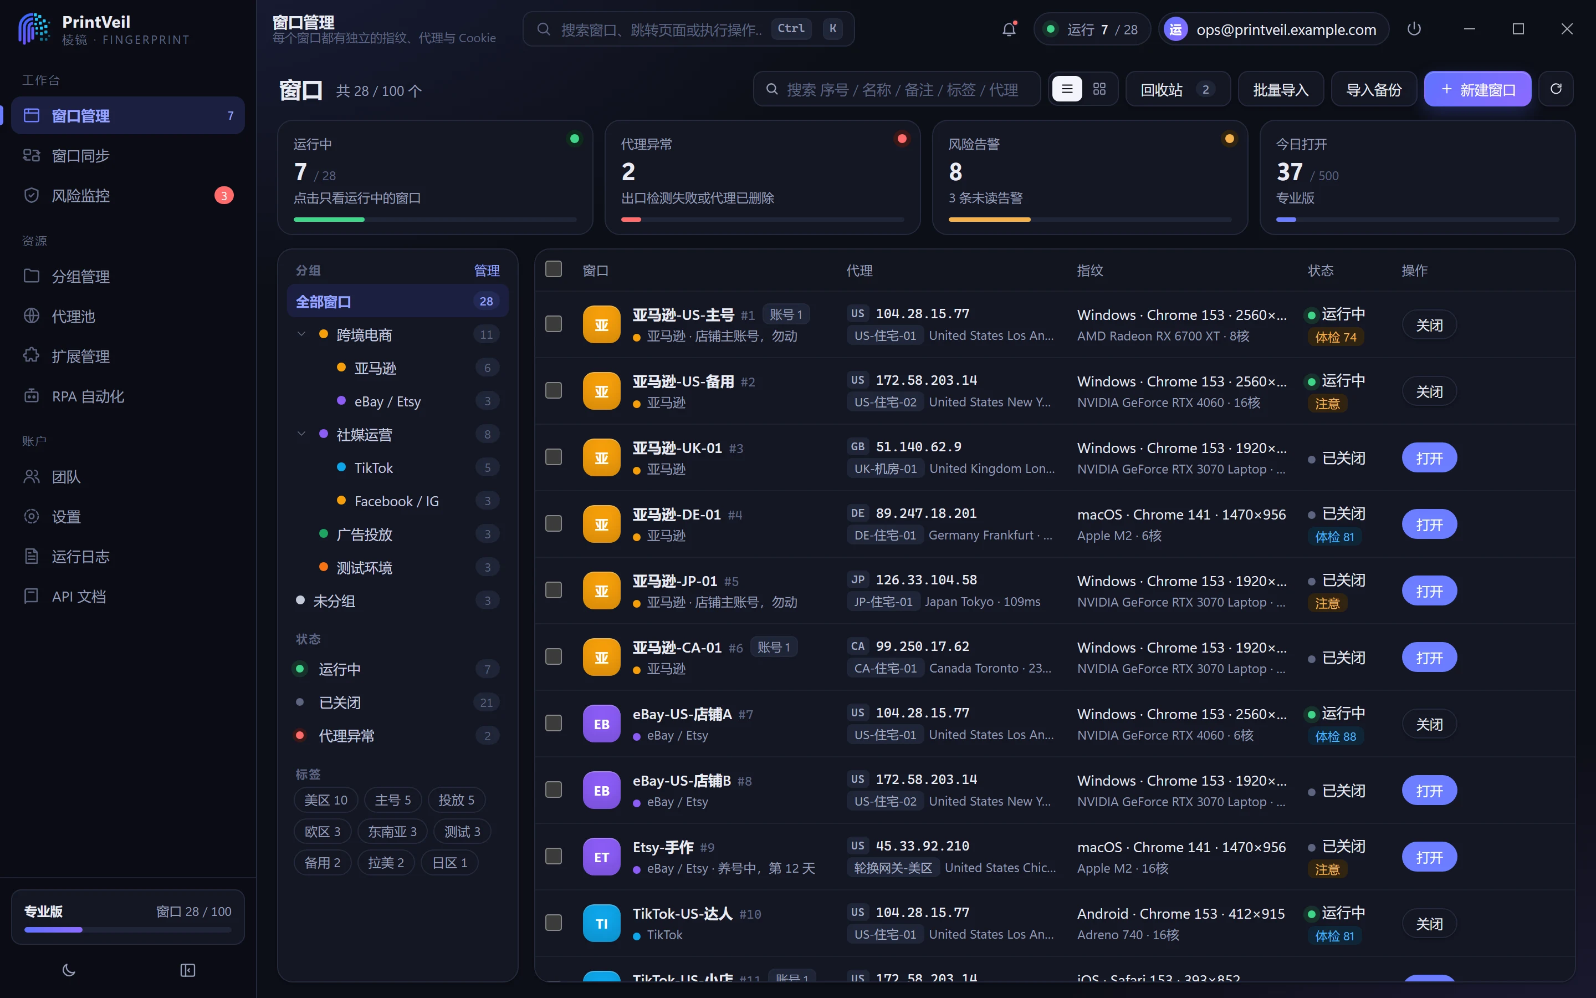Check the box for 亚马逊-JP-01
The height and width of the screenshot is (998, 1596).
pos(553,590)
